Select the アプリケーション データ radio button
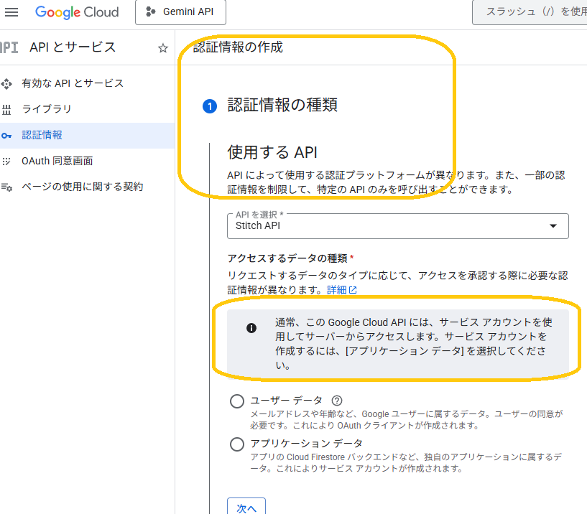The image size is (587, 514). coord(237,444)
